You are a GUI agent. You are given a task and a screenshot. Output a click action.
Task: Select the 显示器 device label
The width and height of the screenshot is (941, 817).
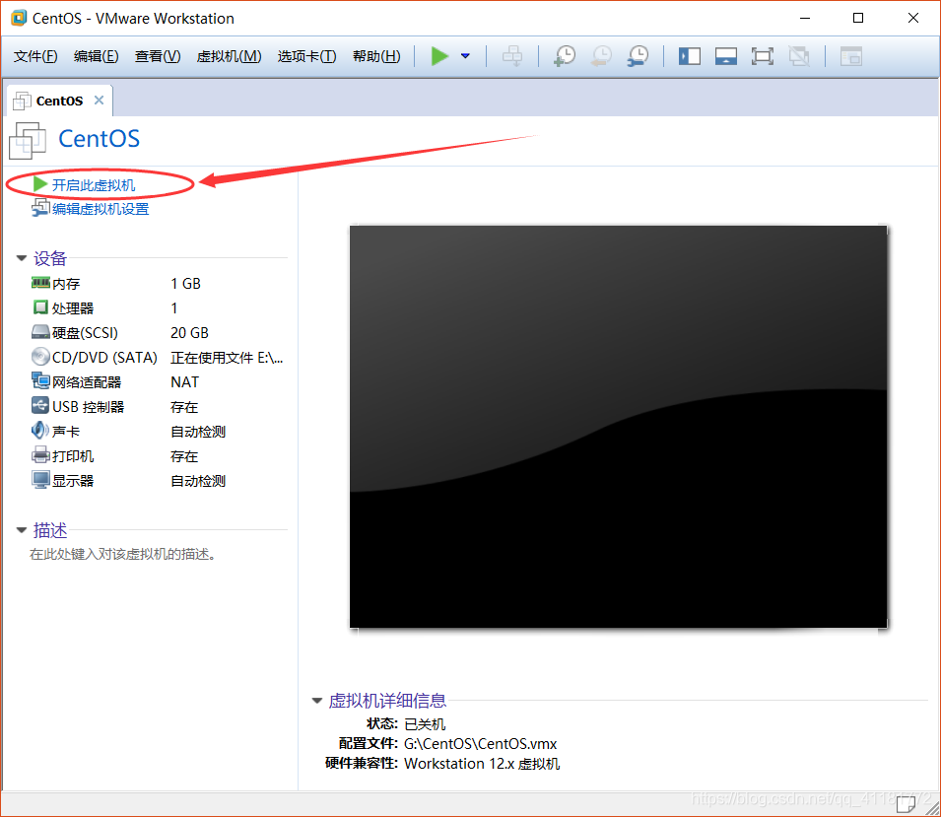click(x=73, y=481)
